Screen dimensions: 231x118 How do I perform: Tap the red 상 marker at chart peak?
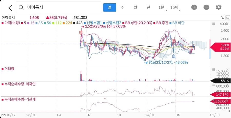pos(81,33)
